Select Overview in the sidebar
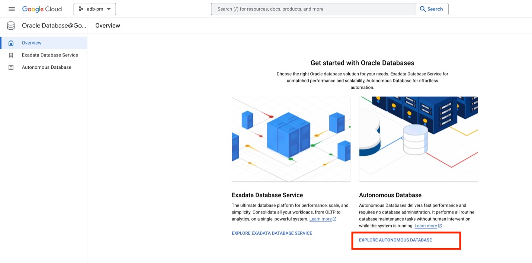 pos(44,43)
